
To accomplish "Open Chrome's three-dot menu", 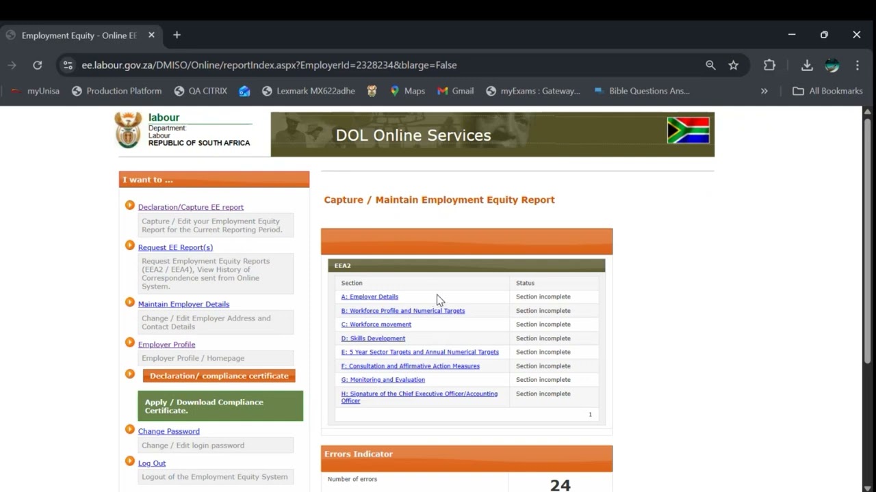I will pos(857,65).
